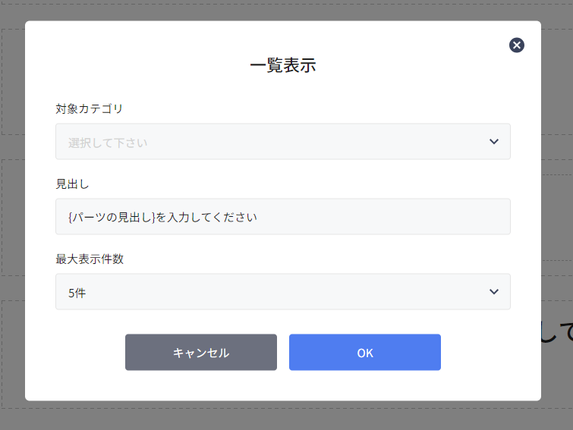
Task: Open the 最大表示件数 dropdown
Action: (282, 292)
